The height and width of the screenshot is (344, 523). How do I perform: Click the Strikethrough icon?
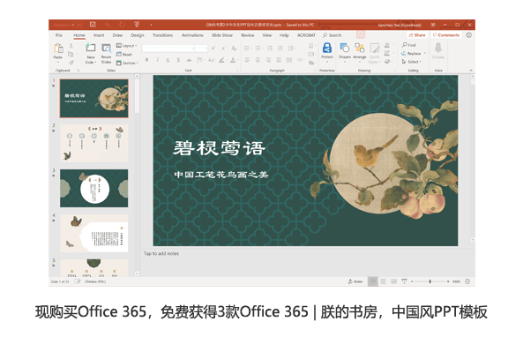tap(189, 60)
